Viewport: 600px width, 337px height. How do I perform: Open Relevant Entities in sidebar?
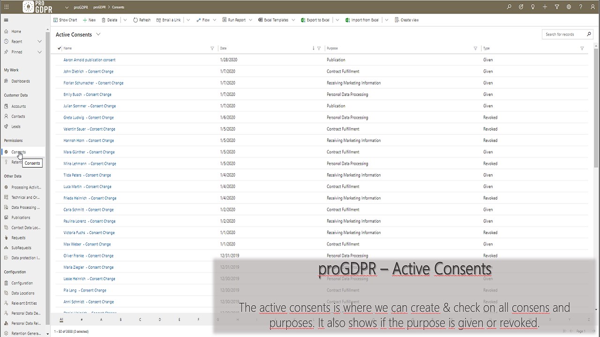coord(24,303)
